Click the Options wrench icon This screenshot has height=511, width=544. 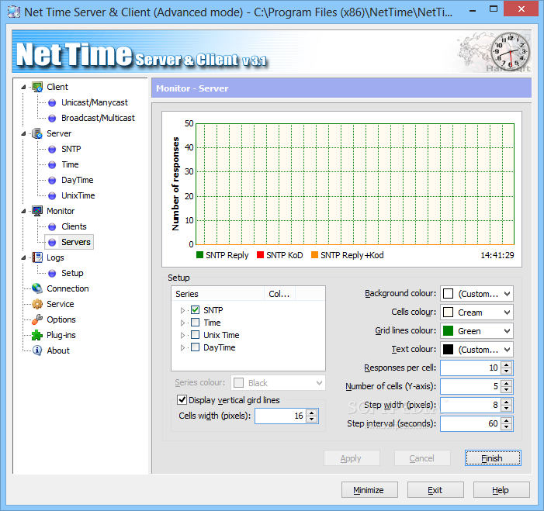tap(37, 319)
